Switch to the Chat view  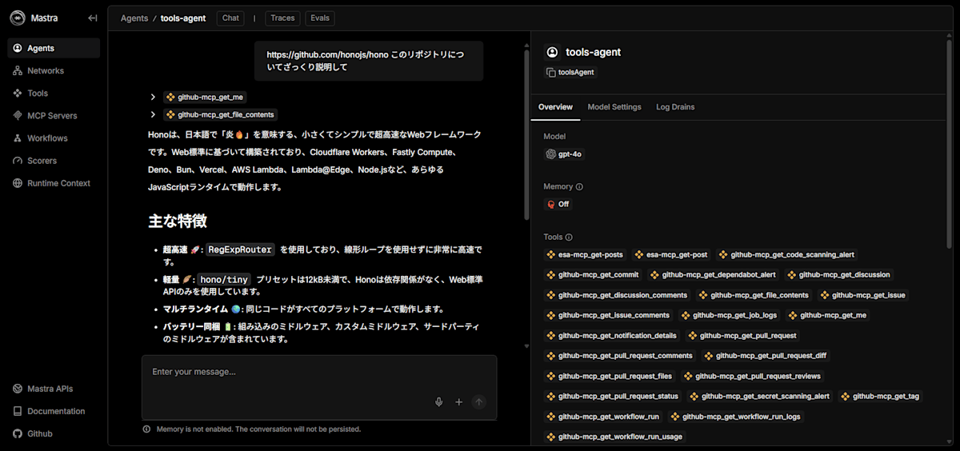point(230,18)
